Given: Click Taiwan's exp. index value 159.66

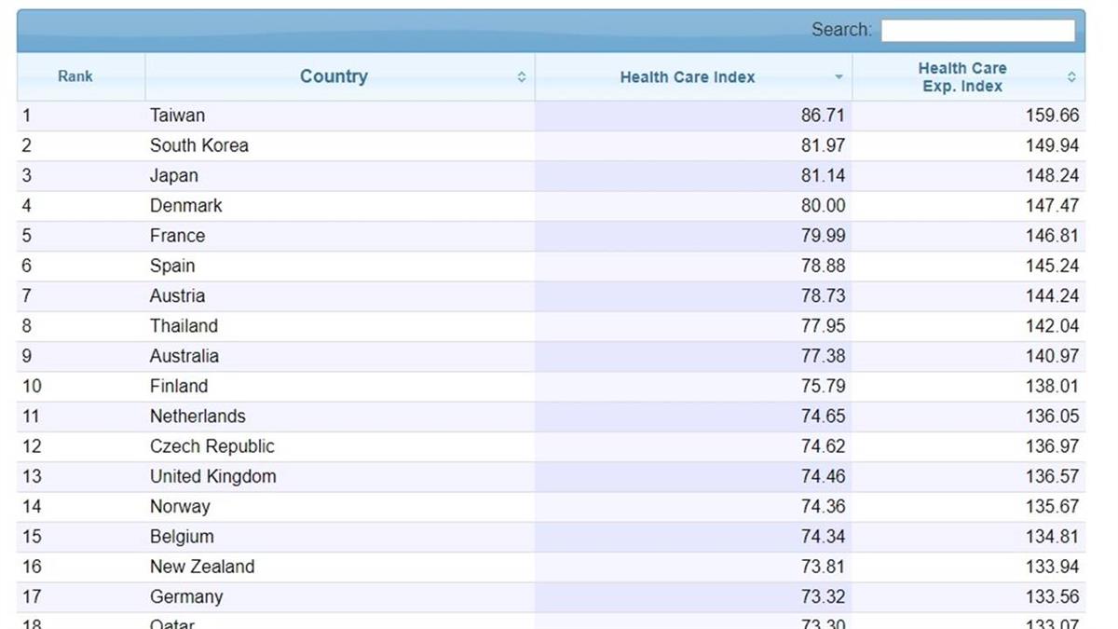Looking at the screenshot, I should [x=1052, y=116].
